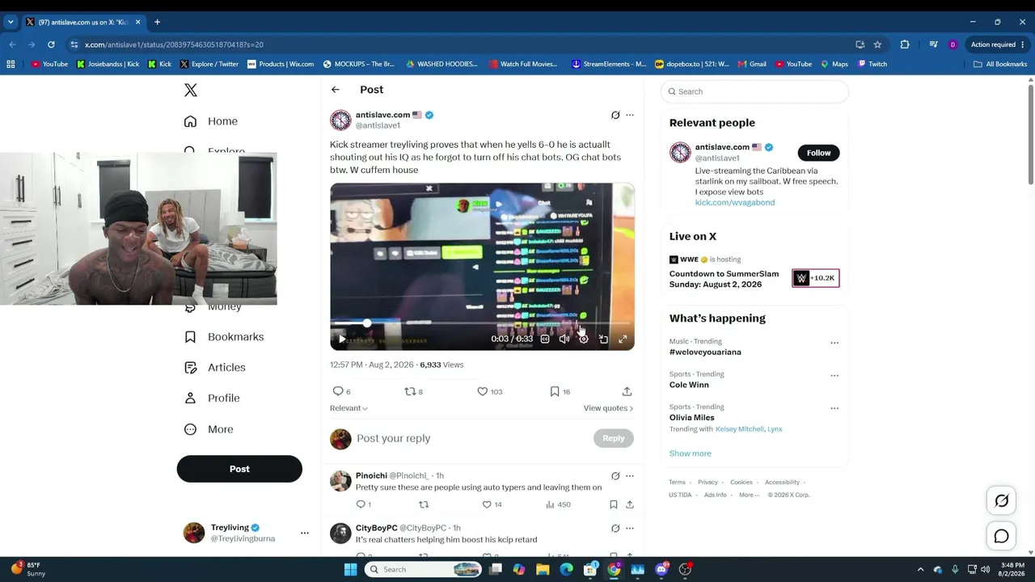Open File Explorer from the taskbar
The image size is (1035, 582).
[543, 569]
